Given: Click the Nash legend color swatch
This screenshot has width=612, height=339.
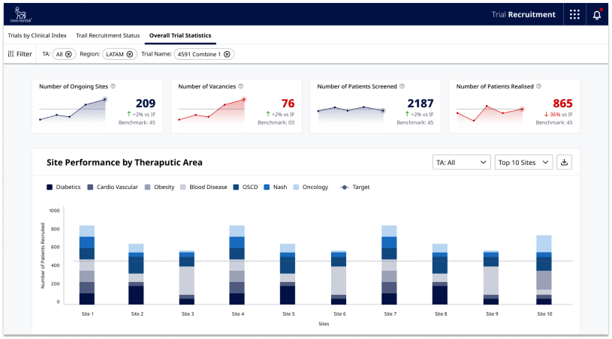Looking at the screenshot, I should click(266, 187).
